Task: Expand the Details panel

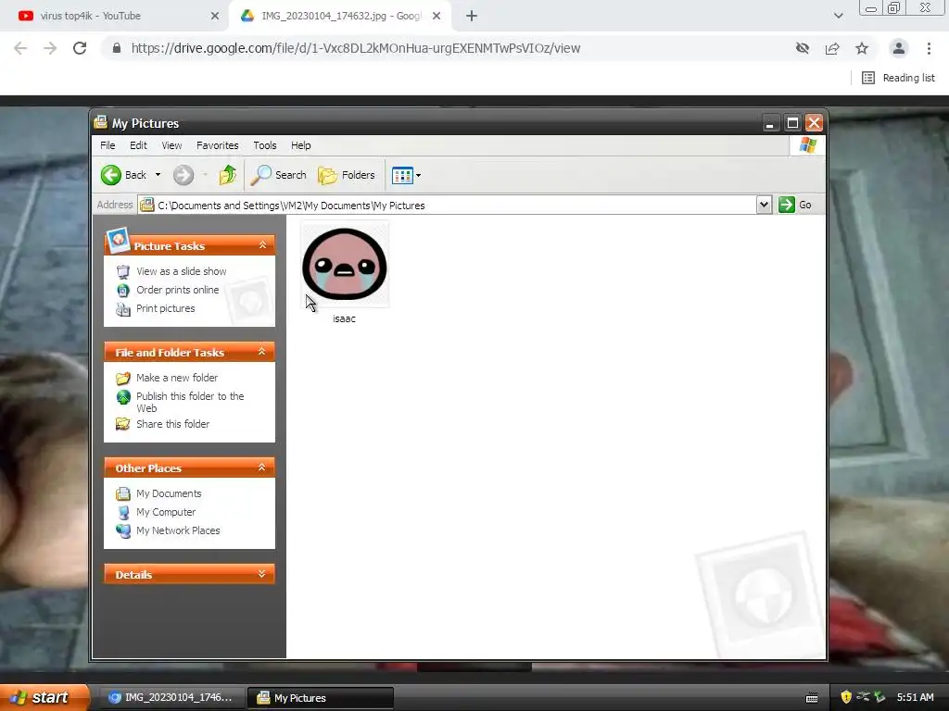Action: click(262, 574)
